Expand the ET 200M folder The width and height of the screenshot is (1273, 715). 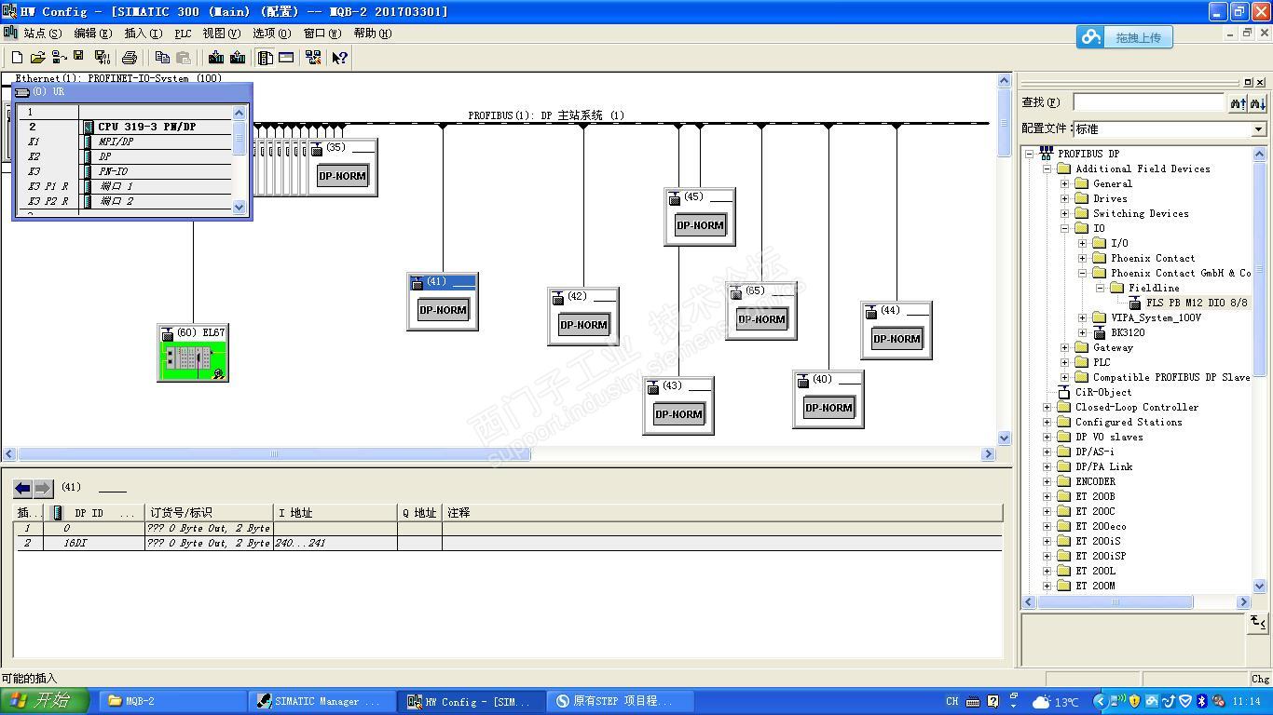pyautogui.click(x=1047, y=586)
